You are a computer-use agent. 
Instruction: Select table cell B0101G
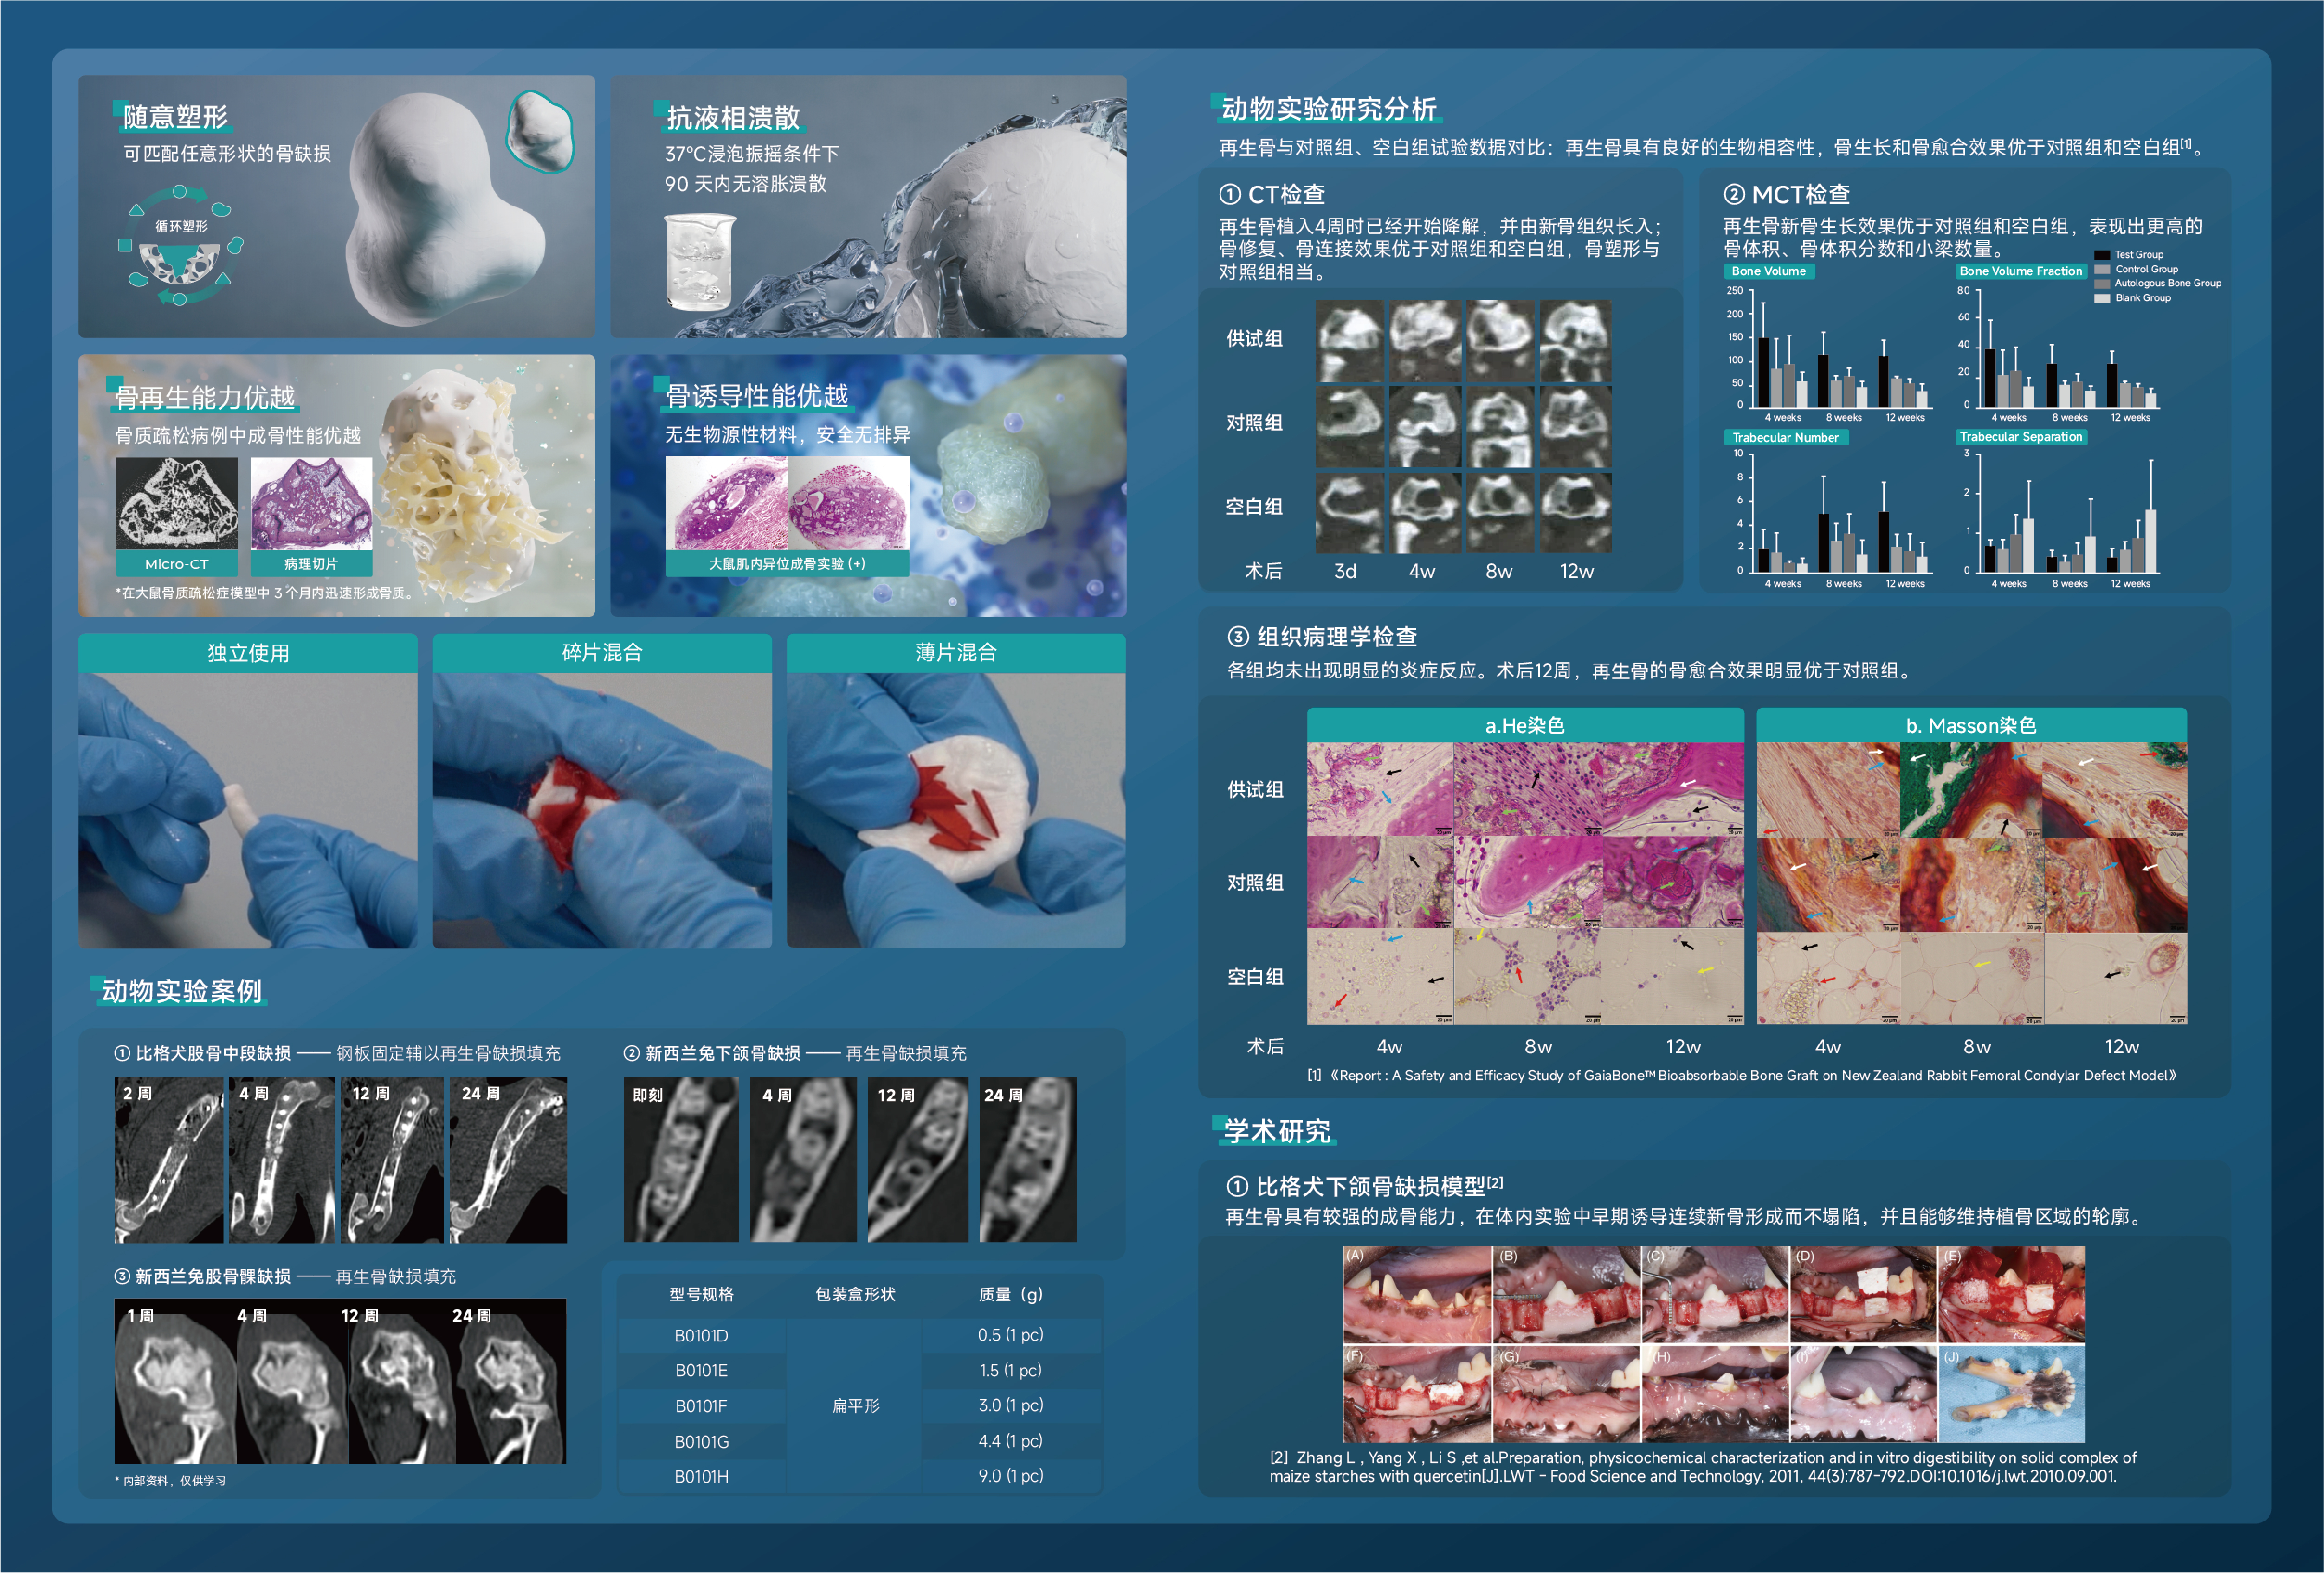coord(701,1441)
